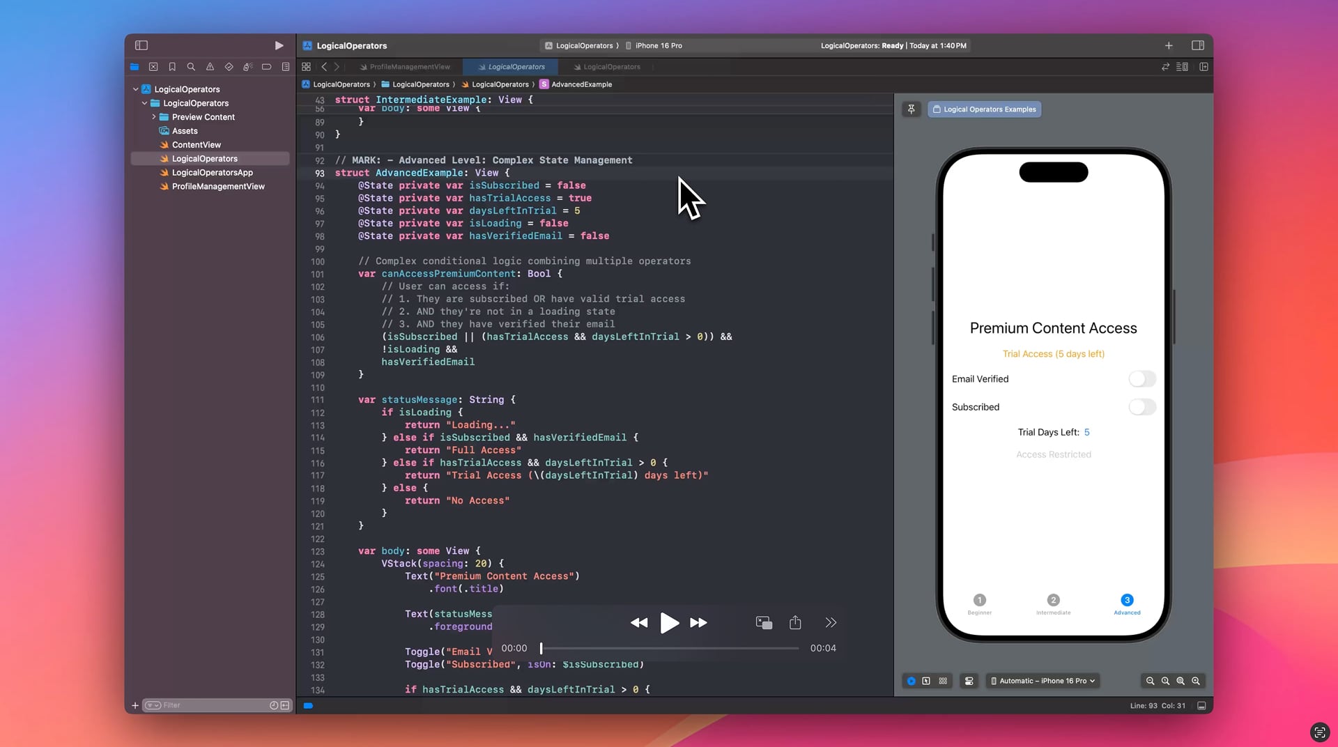This screenshot has height=747, width=1338.
Task: Share from the video overlay controls
Action: point(795,622)
